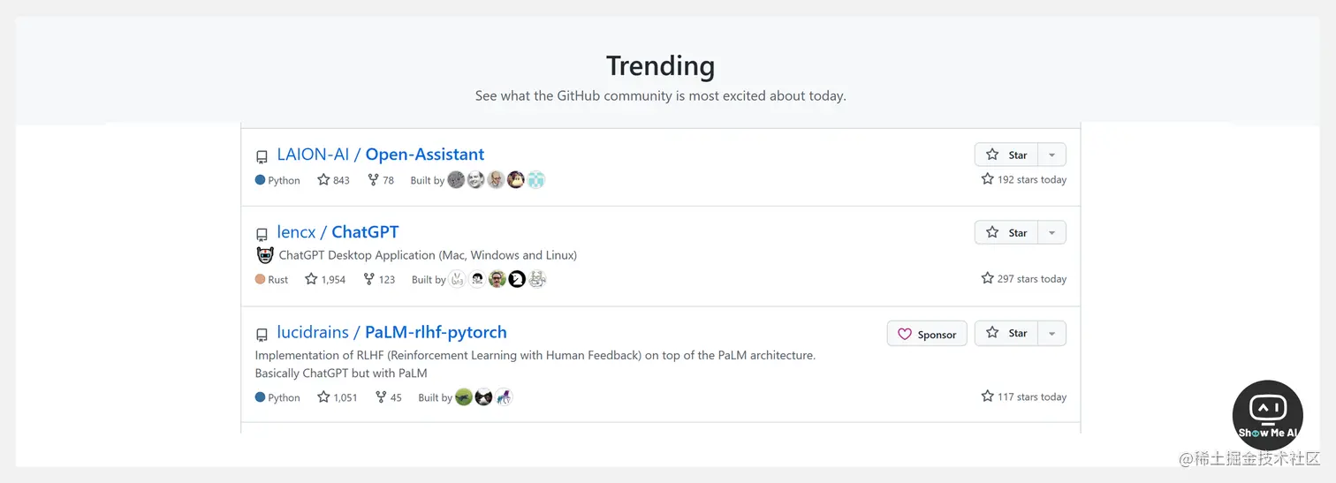Viewport: 1336px width, 483px height.
Task: Sponsor lucidrains with the Sponsor button
Action: [927, 334]
